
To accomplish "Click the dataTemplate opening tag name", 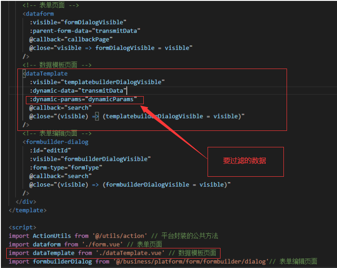I will (47, 73).
